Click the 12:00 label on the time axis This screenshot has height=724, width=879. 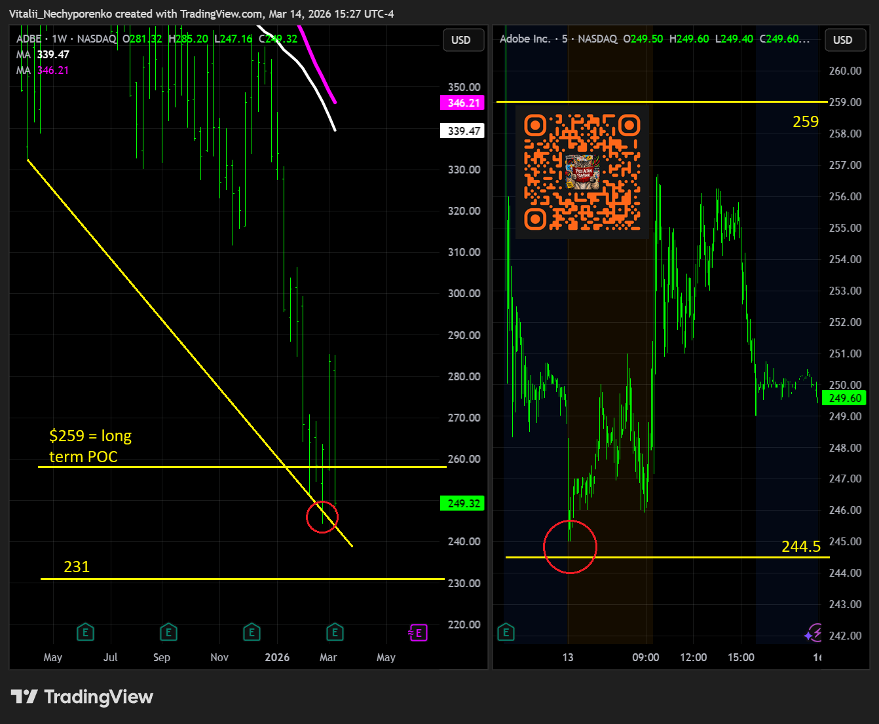(x=694, y=657)
